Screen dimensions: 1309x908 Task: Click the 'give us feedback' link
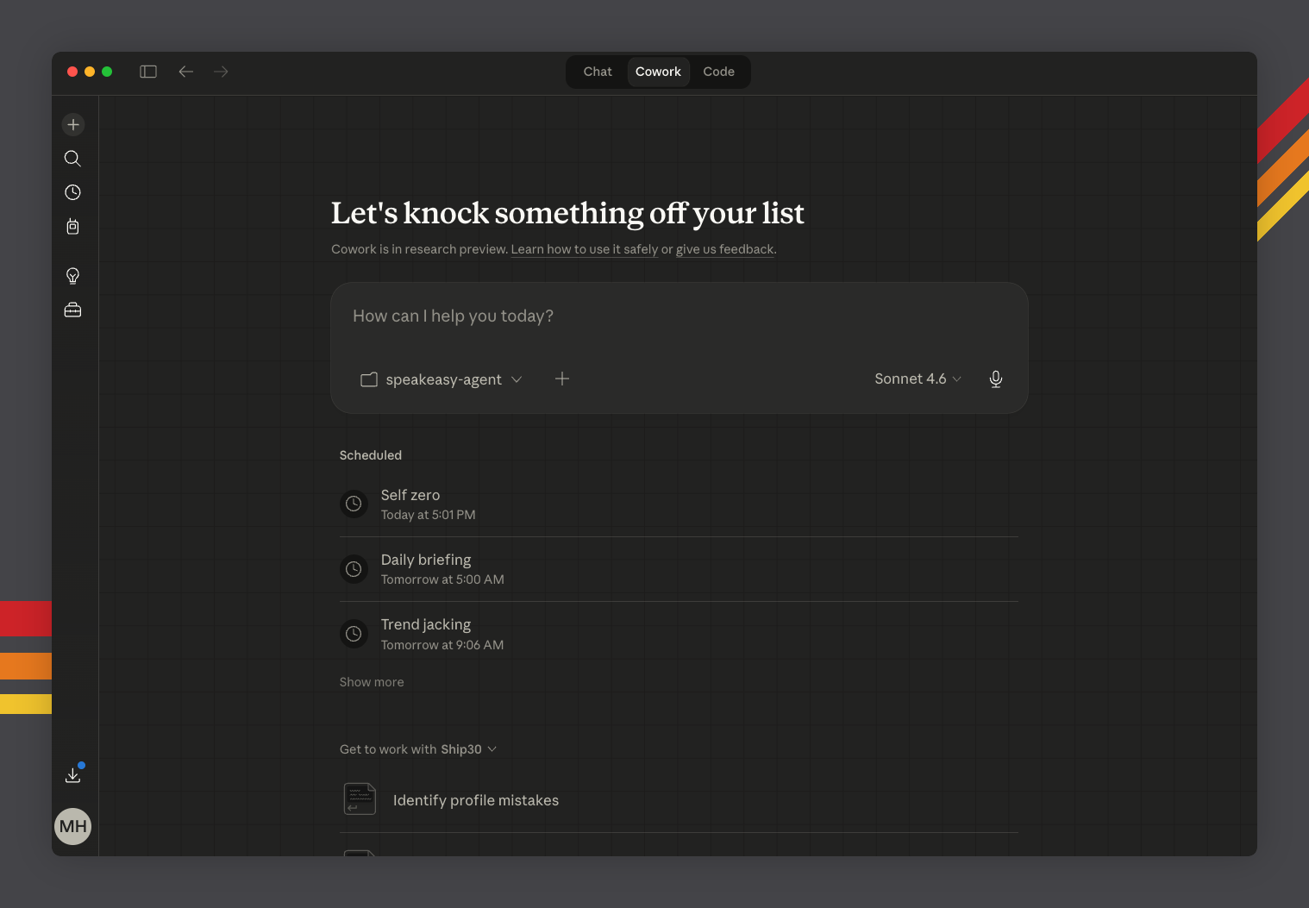[724, 249]
